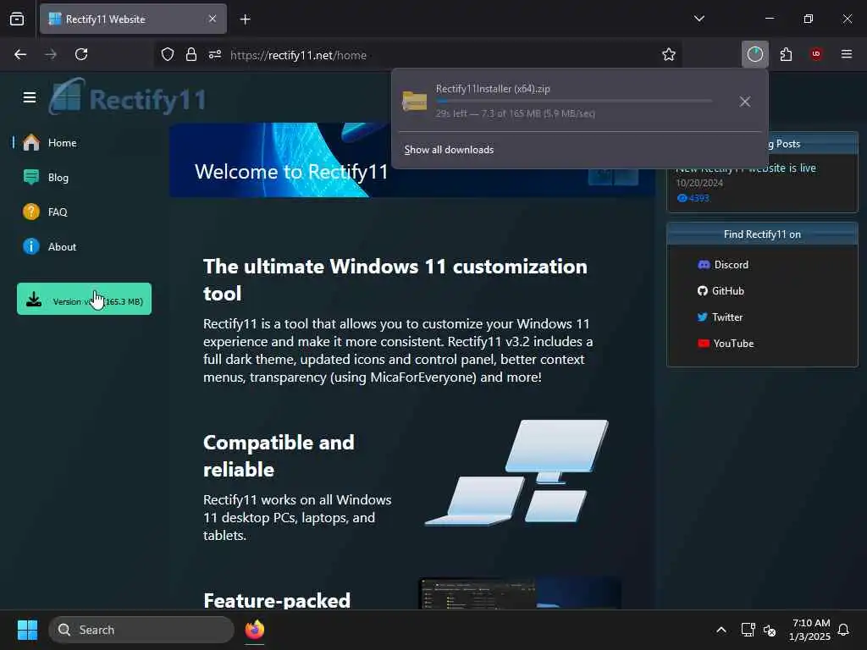The height and width of the screenshot is (650, 867).
Task: Close the Rectify11 Website tab
Action: click(x=213, y=19)
